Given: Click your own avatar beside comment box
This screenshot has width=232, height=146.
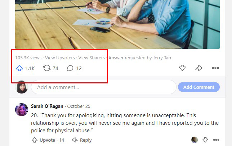Looking at the screenshot, I should (x=22, y=87).
